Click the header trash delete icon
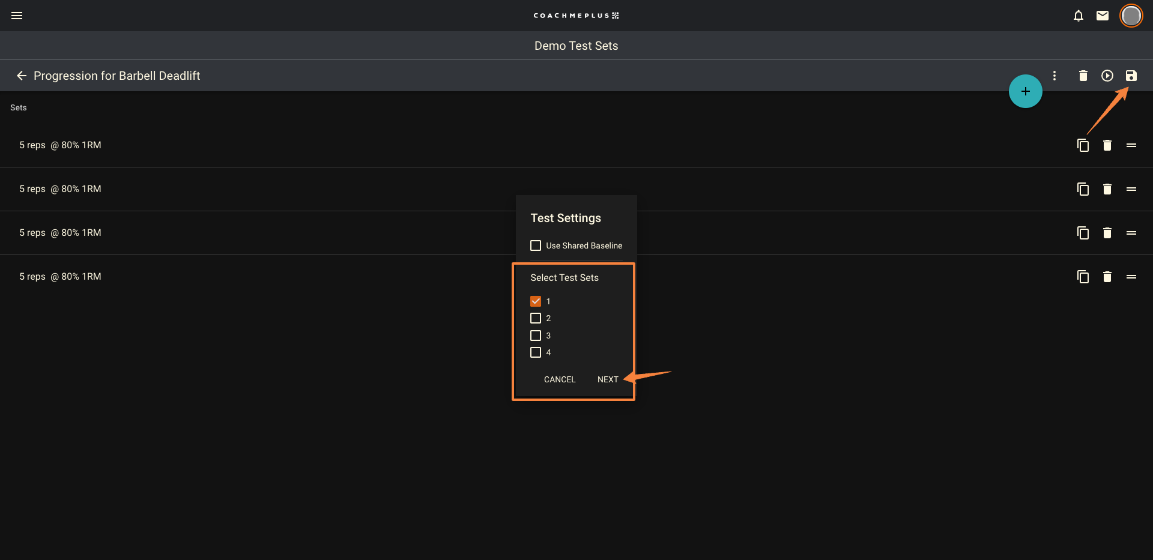This screenshot has height=560, width=1153. point(1083,76)
